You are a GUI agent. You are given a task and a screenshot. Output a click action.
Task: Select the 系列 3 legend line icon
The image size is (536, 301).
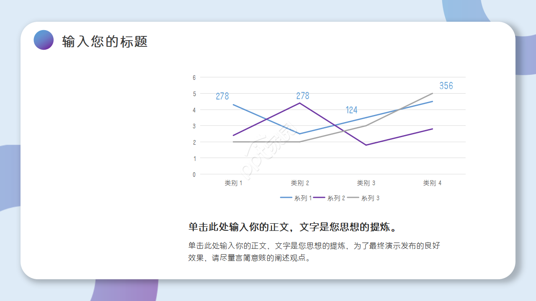click(x=353, y=198)
